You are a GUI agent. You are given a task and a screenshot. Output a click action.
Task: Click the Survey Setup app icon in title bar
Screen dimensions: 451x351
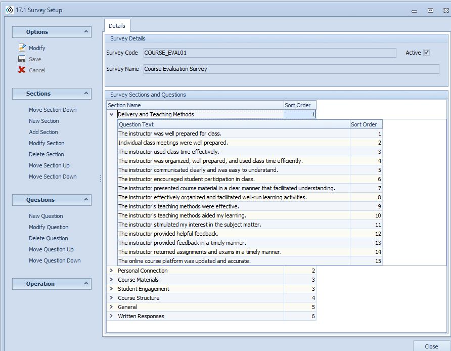coord(9,10)
